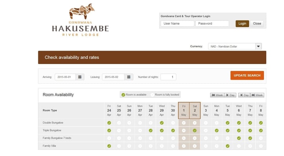The width and height of the screenshot is (284, 156).
Task: Click the Number of nights field
Action: [x=168, y=77]
